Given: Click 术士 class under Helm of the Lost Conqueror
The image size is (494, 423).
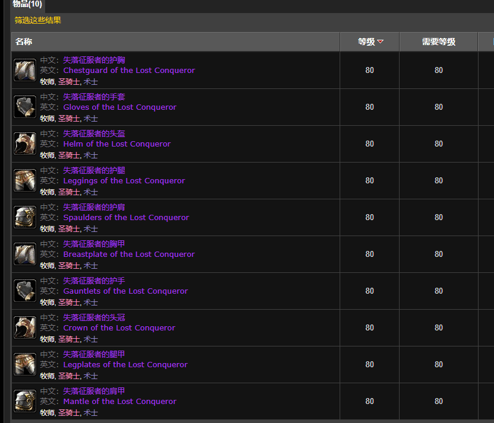Looking at the screenshot, I should click(x=91, y=155).
